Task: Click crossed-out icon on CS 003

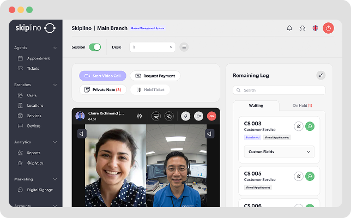Action: [x=299, y=126]
